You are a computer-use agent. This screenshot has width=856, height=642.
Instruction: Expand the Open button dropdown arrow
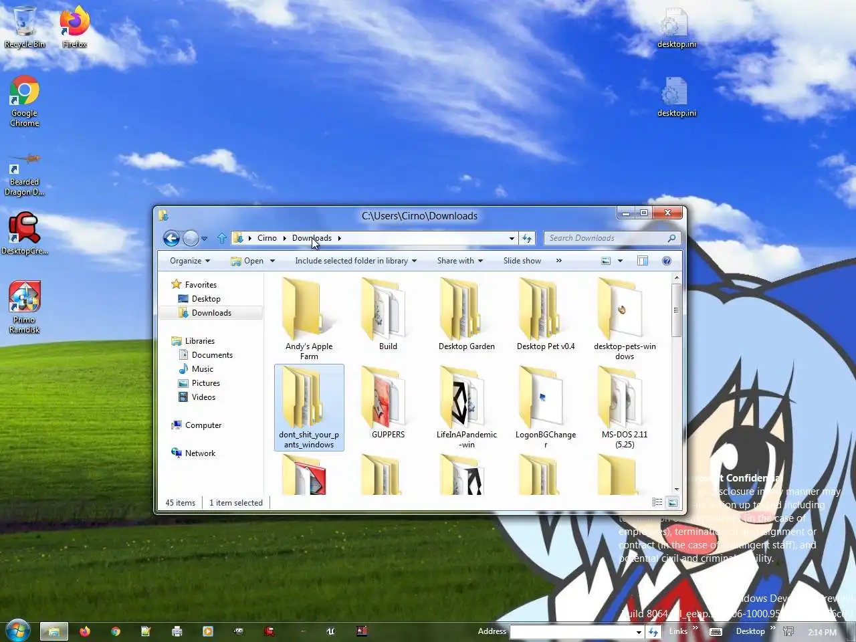(272, 261)
